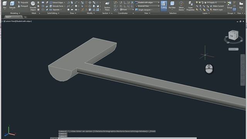Expand the Modify panel
This screenshot has width=247, height=139.
pyautogui.click(x=91, y=13)
